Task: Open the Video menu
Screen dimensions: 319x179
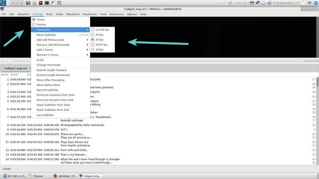Action: 59,14
